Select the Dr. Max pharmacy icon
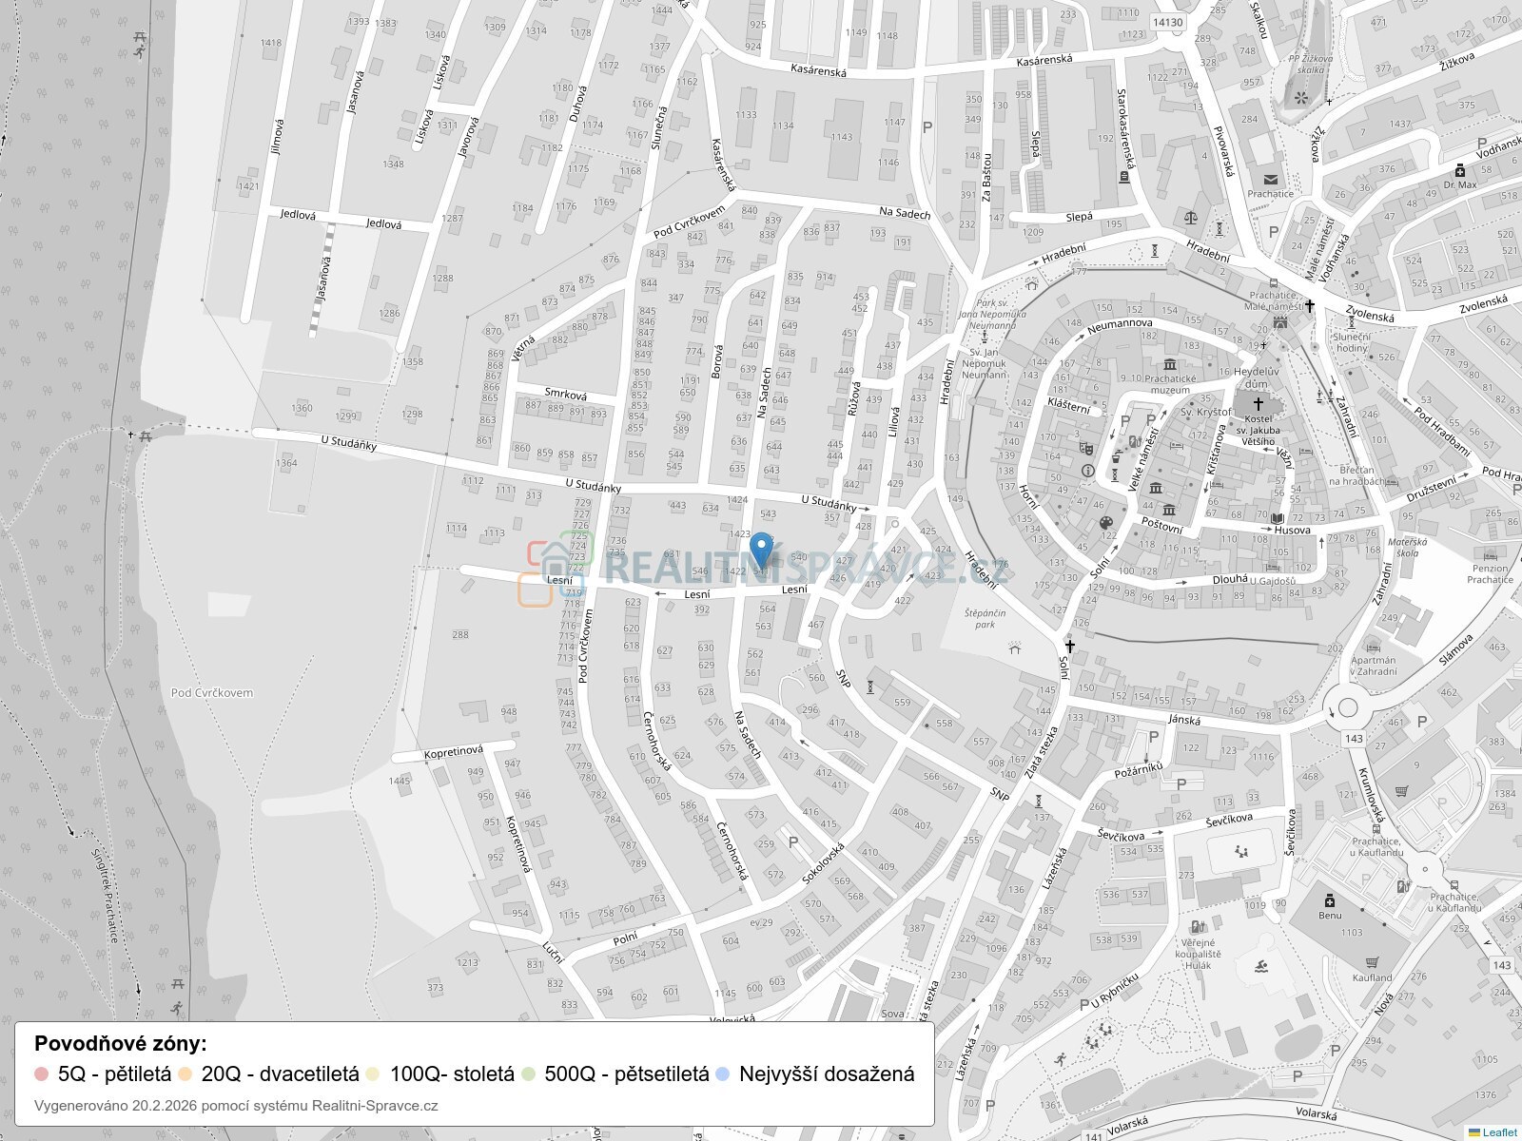This screenshot has height=1141, width=1522. (x=1460, y=170)
